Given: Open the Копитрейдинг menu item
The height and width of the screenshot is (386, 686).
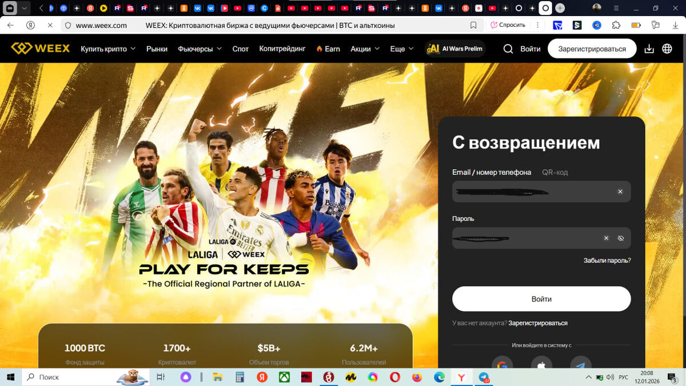Looking at the screenshot, I should click(x=282, y=49).
